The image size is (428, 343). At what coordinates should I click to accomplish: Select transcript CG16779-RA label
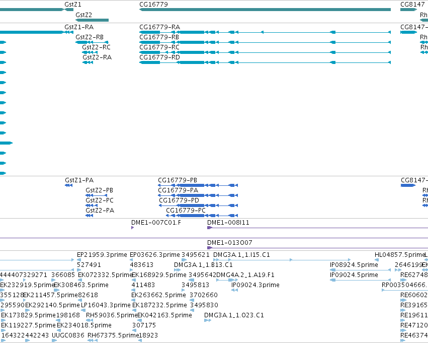pos(159,27)
